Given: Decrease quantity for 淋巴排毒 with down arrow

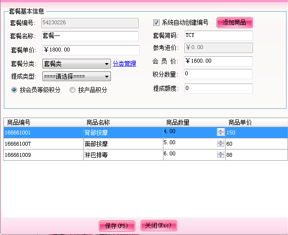Looking at the screenshot, I should coord(220,156).
